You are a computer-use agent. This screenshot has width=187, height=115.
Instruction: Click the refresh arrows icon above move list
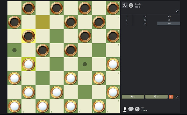(x=177, y=11)
